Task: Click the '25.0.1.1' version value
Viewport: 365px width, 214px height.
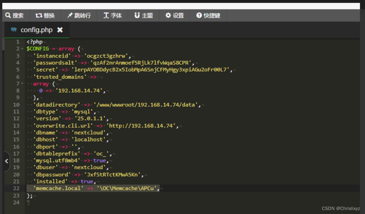Action: (90, 118)
